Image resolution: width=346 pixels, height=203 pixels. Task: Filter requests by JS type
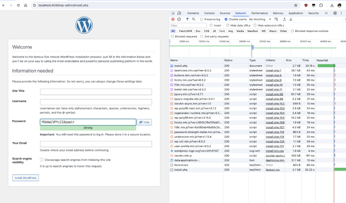(x=214, y=31)
